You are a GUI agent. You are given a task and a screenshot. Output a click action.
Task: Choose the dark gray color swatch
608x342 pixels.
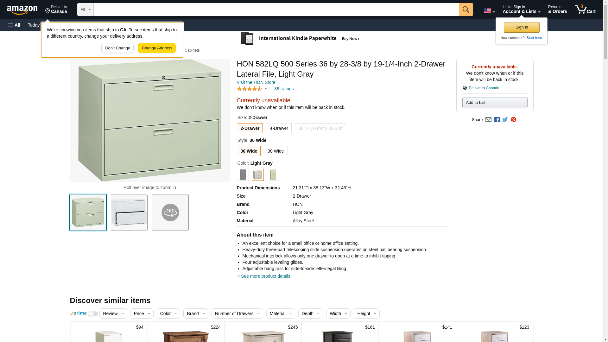coord(243,175)
